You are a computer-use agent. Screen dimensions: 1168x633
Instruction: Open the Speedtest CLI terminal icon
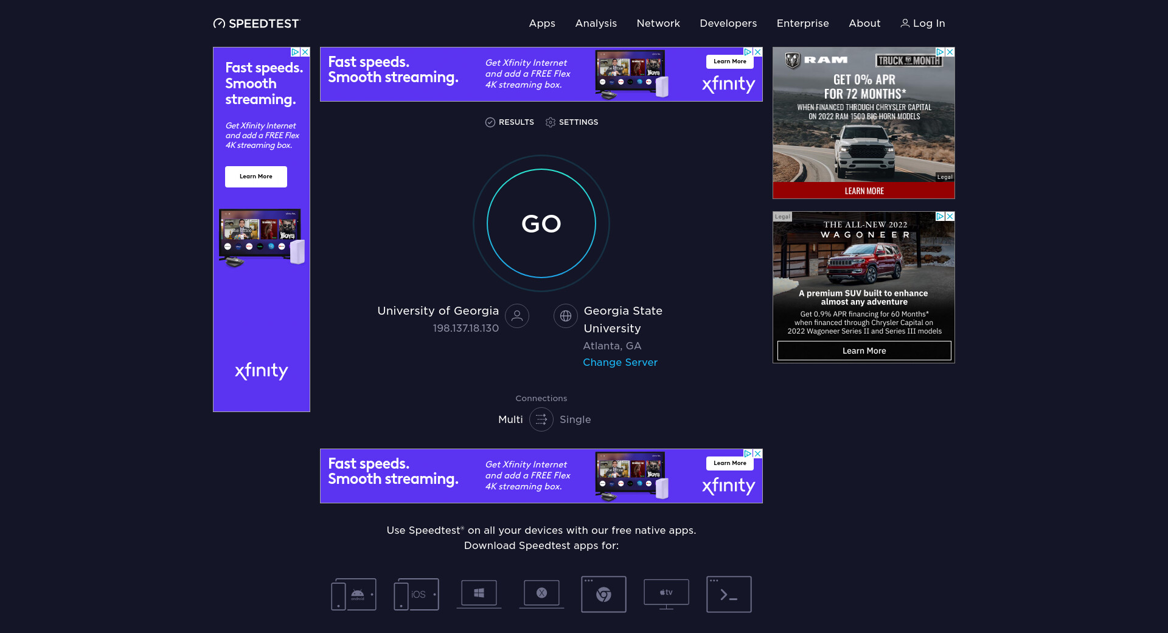point(729,594)
